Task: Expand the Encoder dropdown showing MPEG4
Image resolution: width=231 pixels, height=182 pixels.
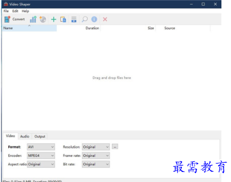Action: 41,155
